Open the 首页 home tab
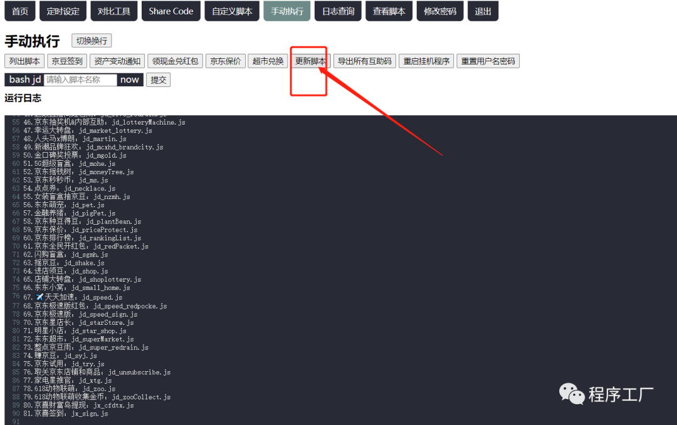The height and width of the screenshot is (425, 677). [20, 11]
